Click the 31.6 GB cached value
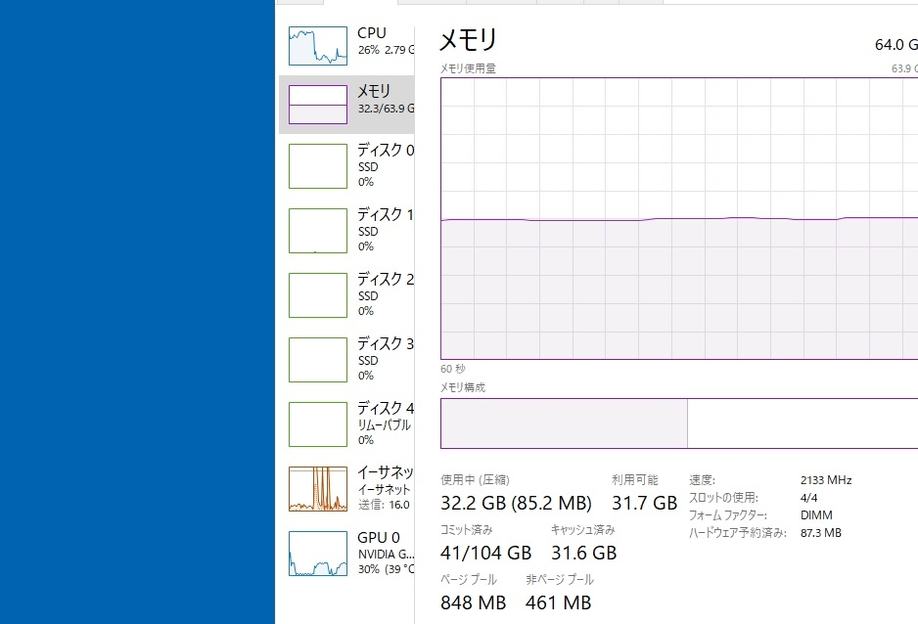 (x=583, y=553)
